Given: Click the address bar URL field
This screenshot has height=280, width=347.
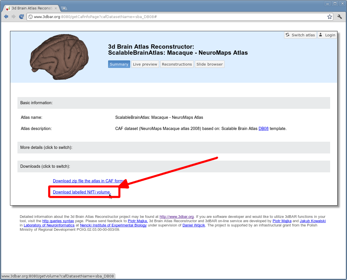Looking at the screenshot, I should coord(177,17).
